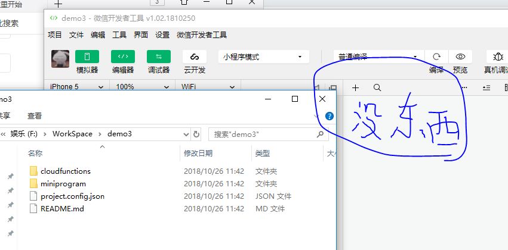Click the 编译 compile refresh icon
The image size is (508, 250).
pos(436,57)
